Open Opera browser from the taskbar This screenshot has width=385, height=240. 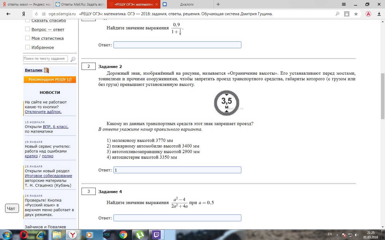tap(24, 235)
